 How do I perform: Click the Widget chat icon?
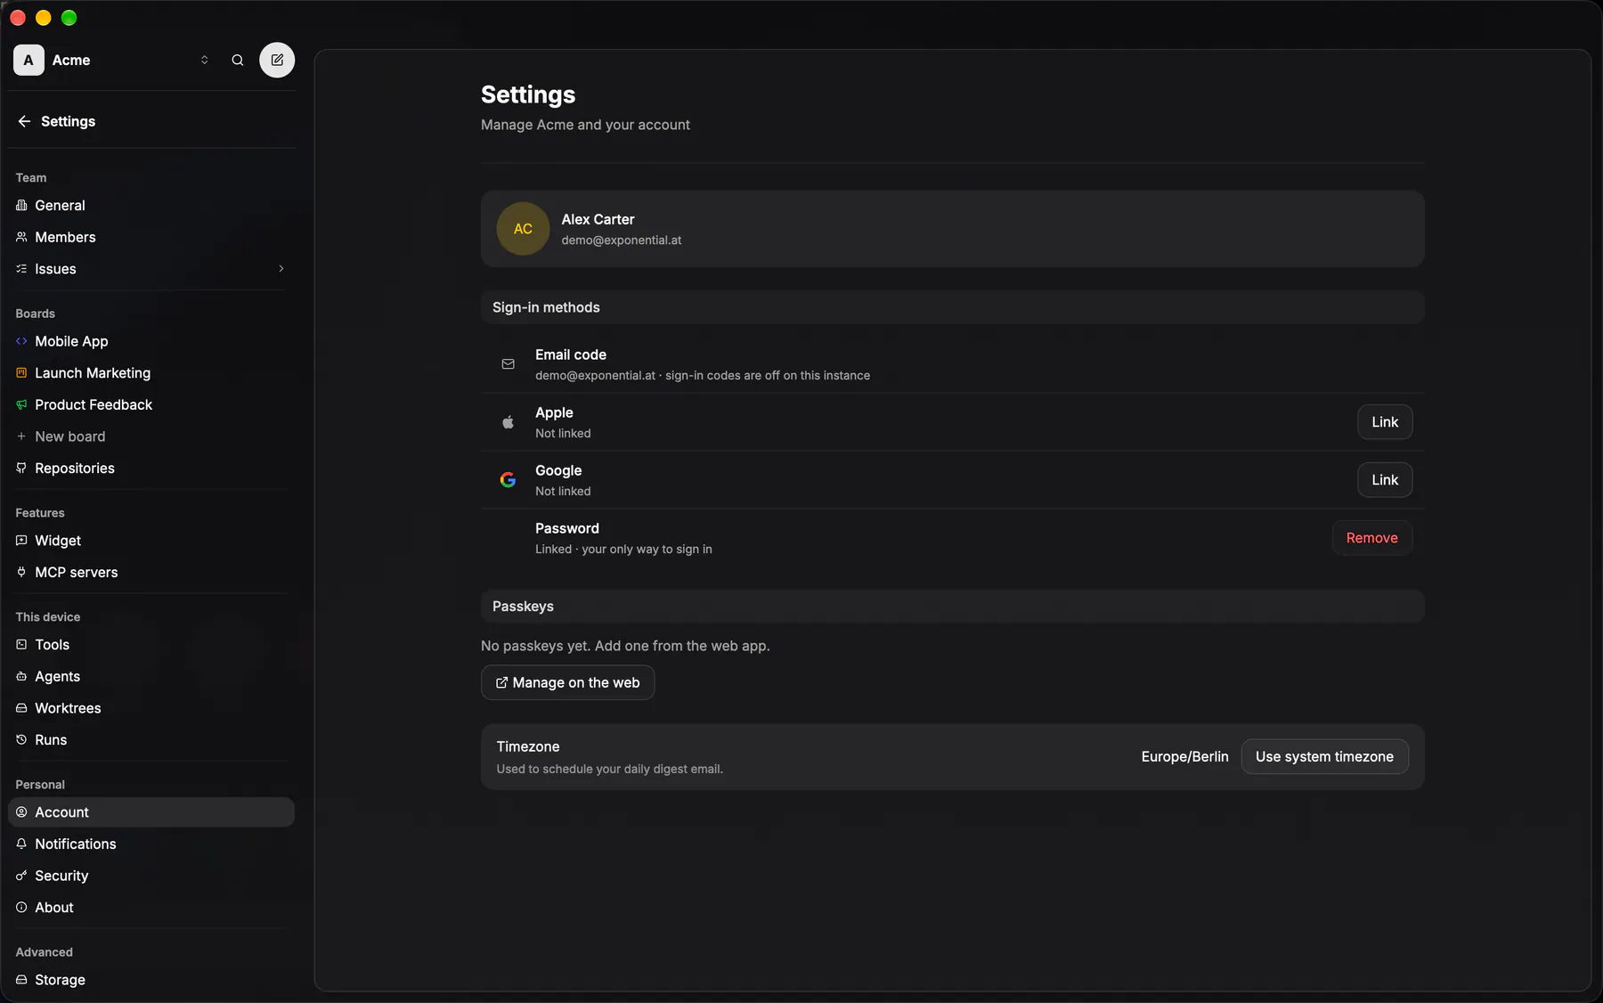[x=21, y=541]
